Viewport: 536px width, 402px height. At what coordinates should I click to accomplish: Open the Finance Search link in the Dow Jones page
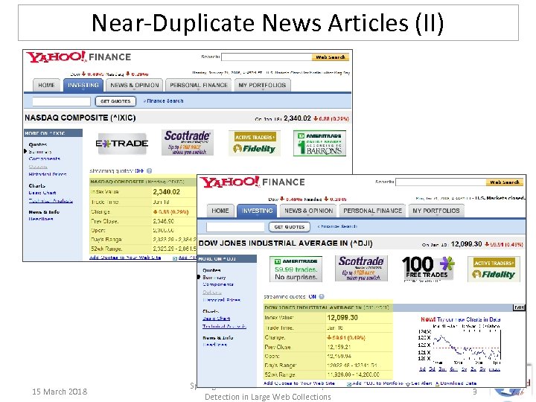337,226
